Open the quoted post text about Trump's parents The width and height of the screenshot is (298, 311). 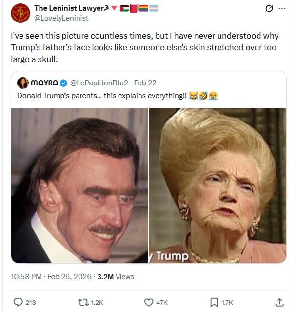[x=101, y=96]
